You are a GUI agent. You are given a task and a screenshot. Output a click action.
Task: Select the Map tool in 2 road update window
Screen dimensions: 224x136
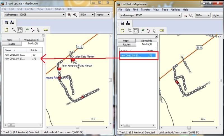coord(6,30)
